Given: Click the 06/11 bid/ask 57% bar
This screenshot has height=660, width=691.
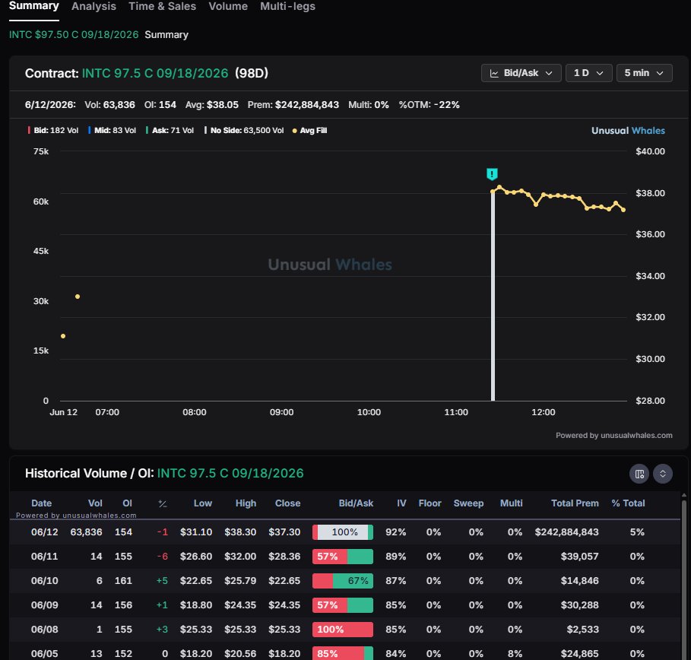Looking at the screenshot, I should pos(343,557).
